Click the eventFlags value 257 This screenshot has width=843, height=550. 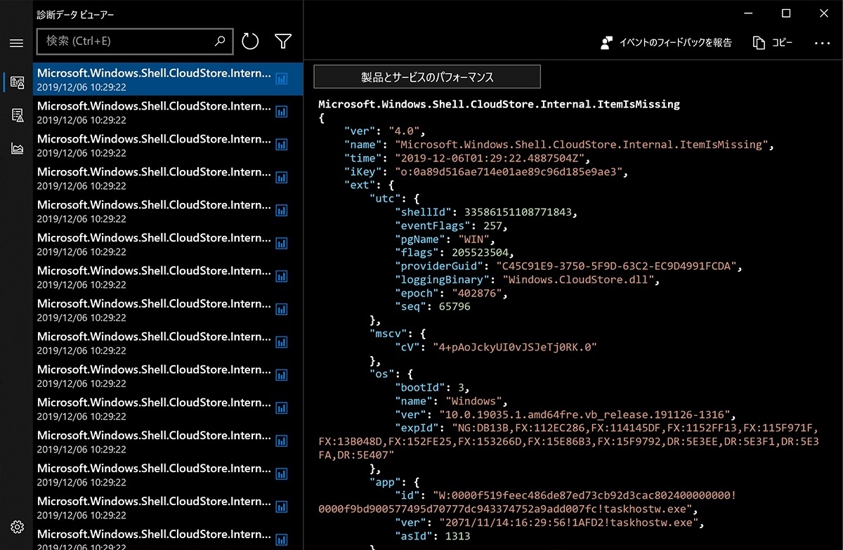[x=492, y=225]
